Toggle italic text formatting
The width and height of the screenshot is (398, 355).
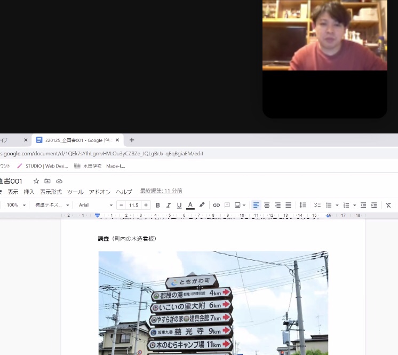click(169, 205)
